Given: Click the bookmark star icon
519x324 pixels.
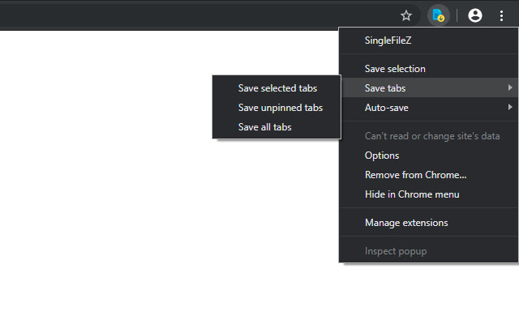Looking at the screenshot, I should [x=406, y=15].
